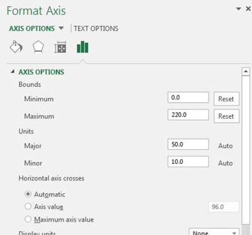Reset the Maximum bound

tap(226, 116)
